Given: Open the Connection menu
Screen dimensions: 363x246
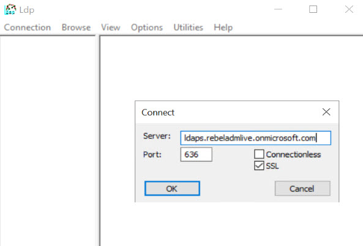Looking at the screenshot, I should click(x=28, y=28).
